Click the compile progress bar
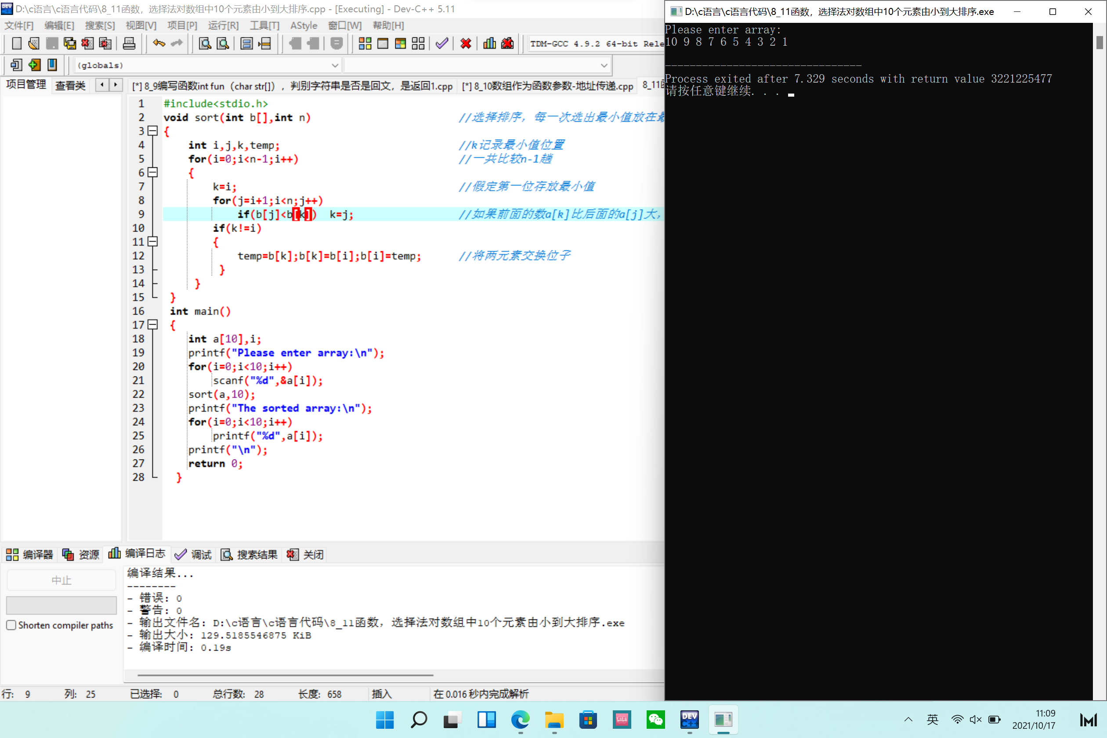The image size is (1107, 738). 61,605
